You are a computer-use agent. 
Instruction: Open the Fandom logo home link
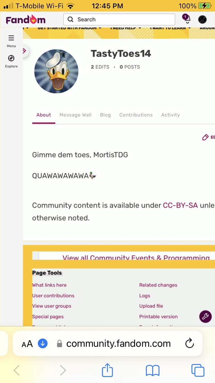tap(26, 20)
